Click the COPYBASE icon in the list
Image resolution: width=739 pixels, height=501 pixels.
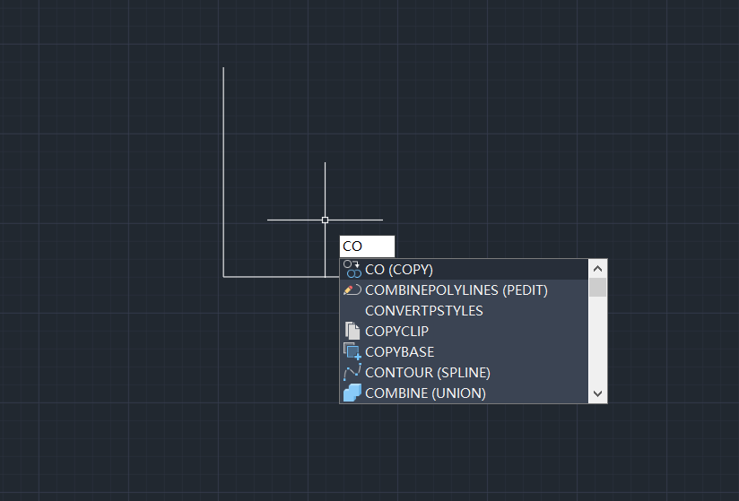point(352,351)
